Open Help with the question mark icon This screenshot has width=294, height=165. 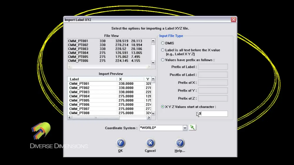click(180, 143)
